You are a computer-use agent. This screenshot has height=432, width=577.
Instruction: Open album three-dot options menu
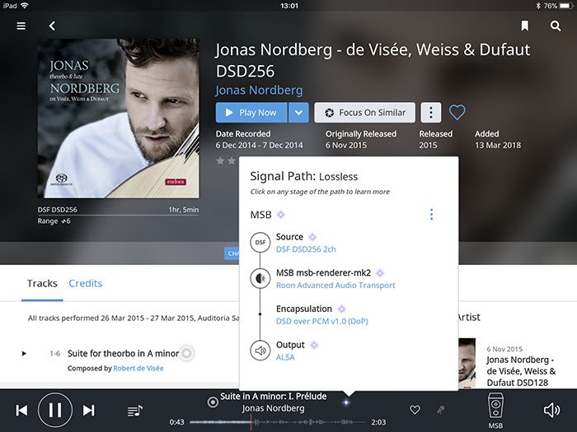pyautogui.click(x=430, y=113)
